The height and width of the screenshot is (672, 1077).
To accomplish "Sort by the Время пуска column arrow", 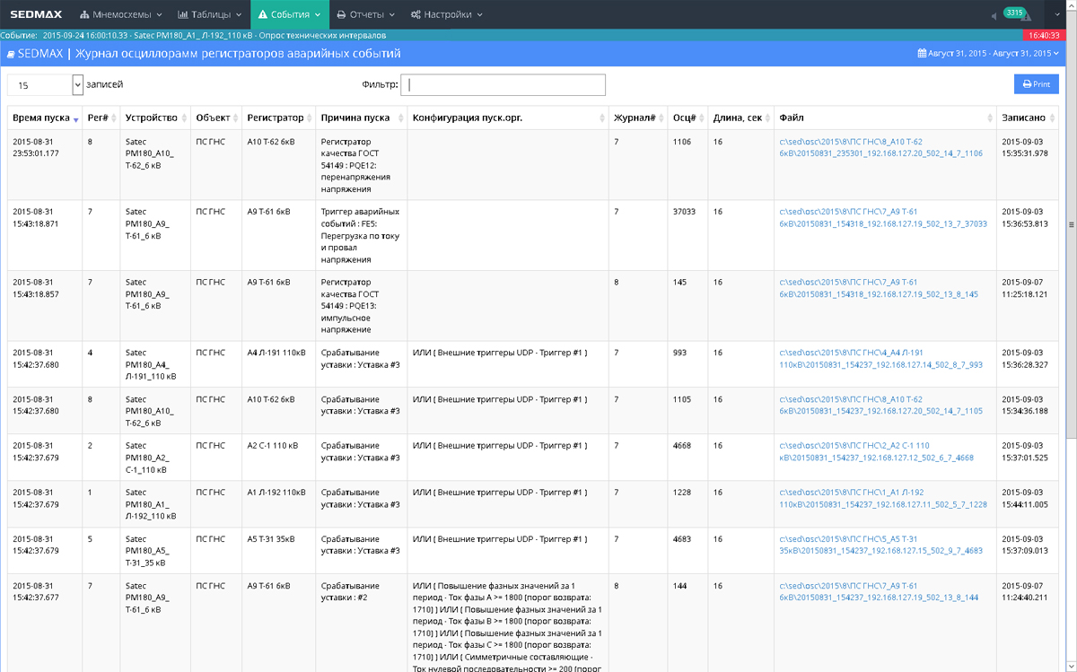I will click(76, 118).
